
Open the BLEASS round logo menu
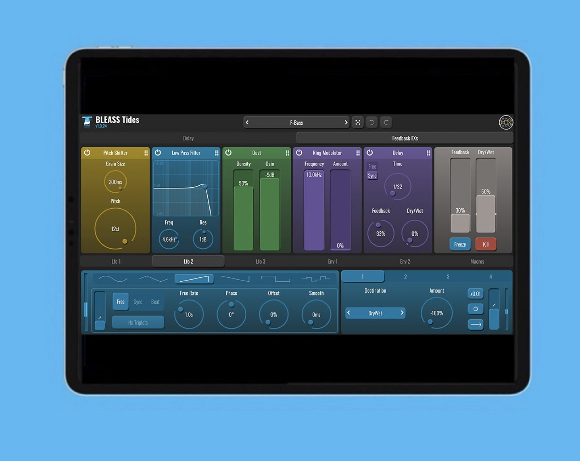coord(506,122)
